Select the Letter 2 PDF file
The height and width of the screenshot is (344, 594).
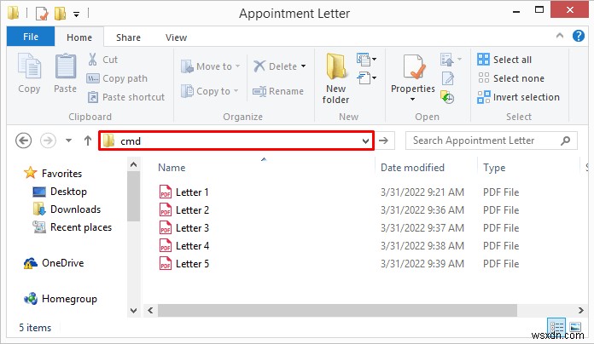(184, 209)
